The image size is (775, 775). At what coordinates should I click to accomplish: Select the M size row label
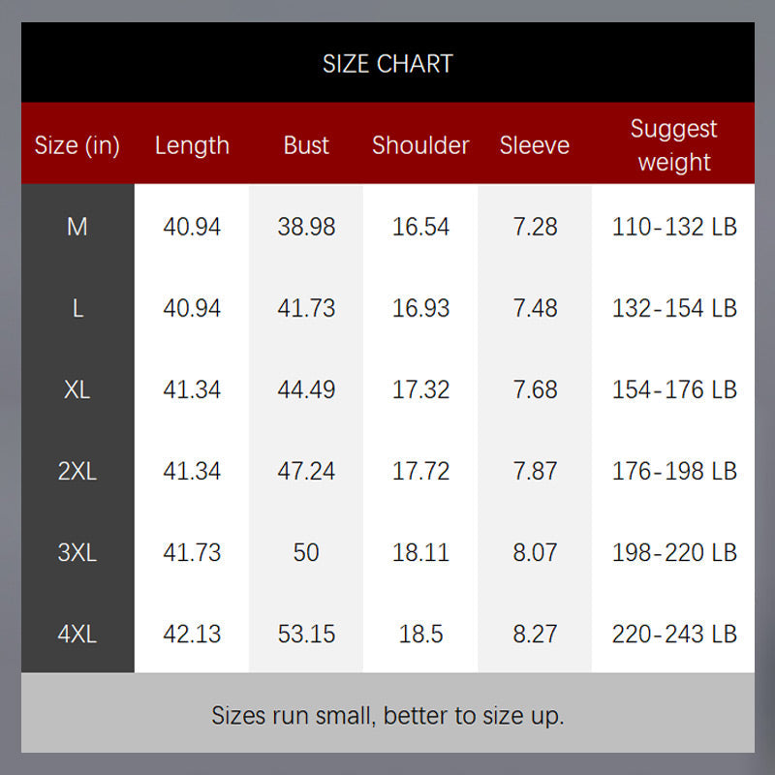point(77,227)
